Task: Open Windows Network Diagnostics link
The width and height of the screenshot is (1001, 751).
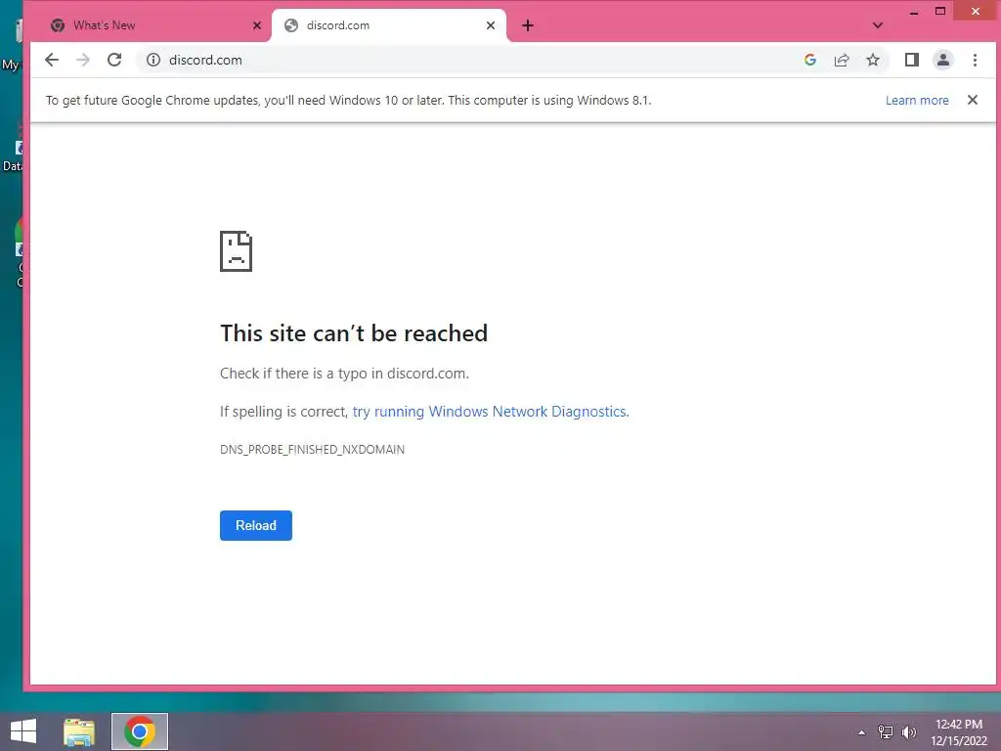Action: click(491, 412)
